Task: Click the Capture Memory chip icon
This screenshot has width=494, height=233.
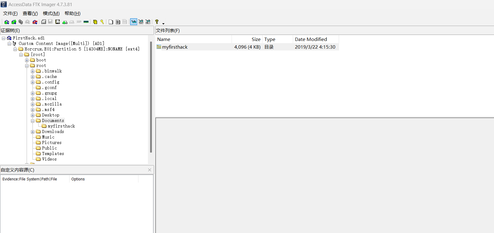Action: click(86, 22)
